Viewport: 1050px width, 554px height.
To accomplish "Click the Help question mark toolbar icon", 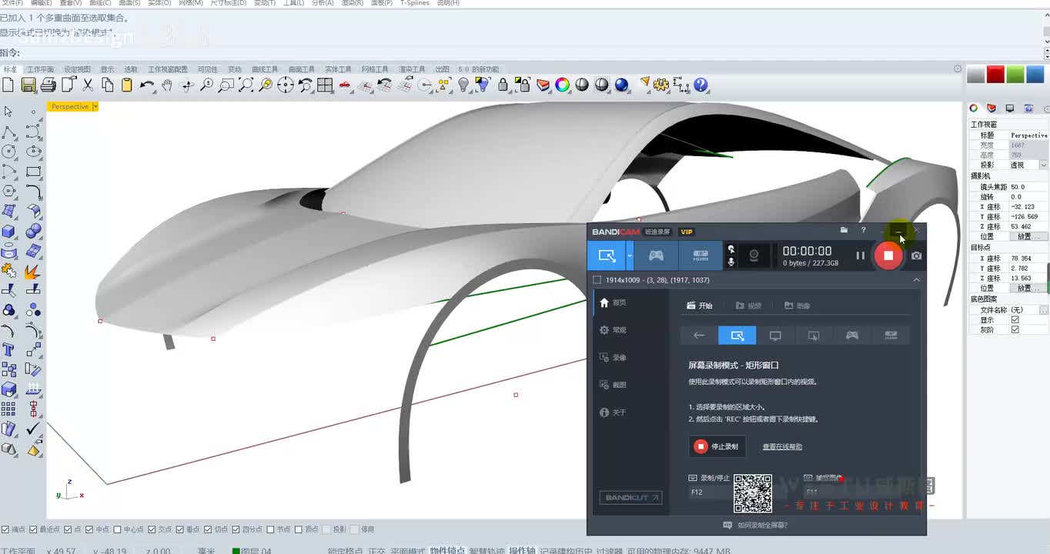I will pos(701,85).
